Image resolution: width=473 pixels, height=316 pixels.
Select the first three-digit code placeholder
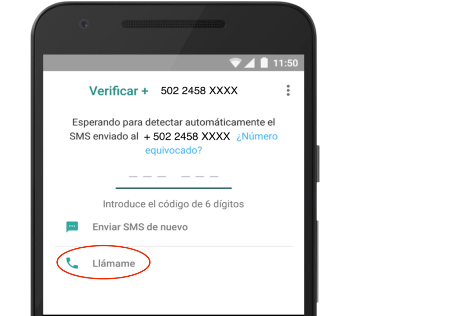click(x=147, y=176)
